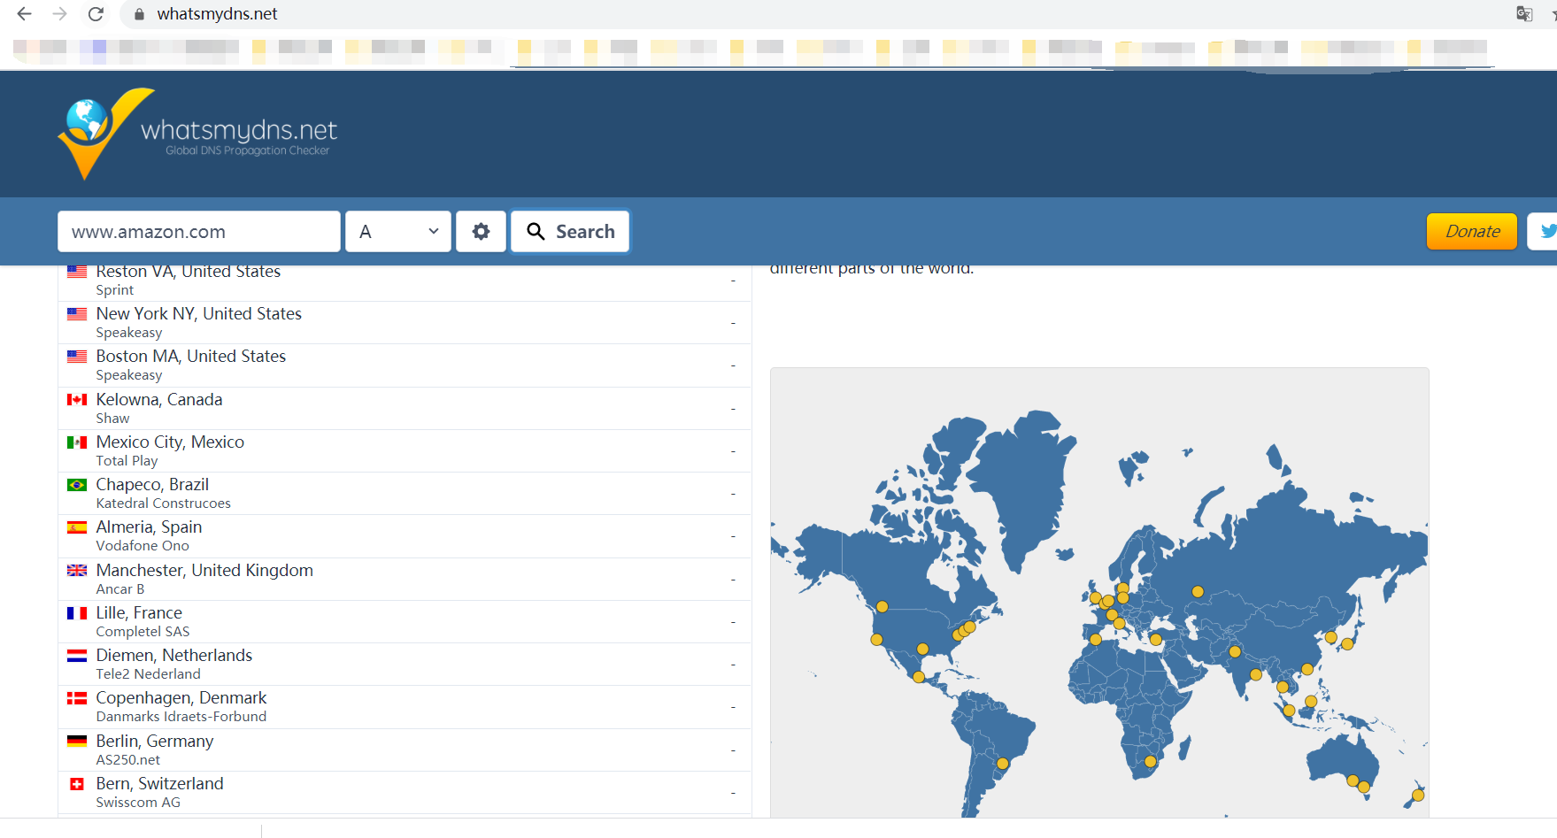Screen dimensions: 1557x838
Task: Click the 'AS250.net' provider label
Action: pos(128,760)
